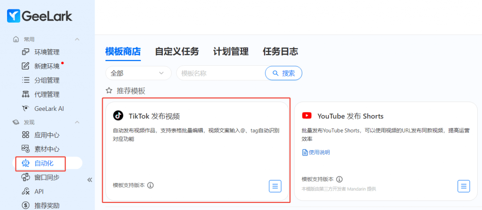
Task: Open 环境管理 in the sidebar
Action: (x=47, y=52)
